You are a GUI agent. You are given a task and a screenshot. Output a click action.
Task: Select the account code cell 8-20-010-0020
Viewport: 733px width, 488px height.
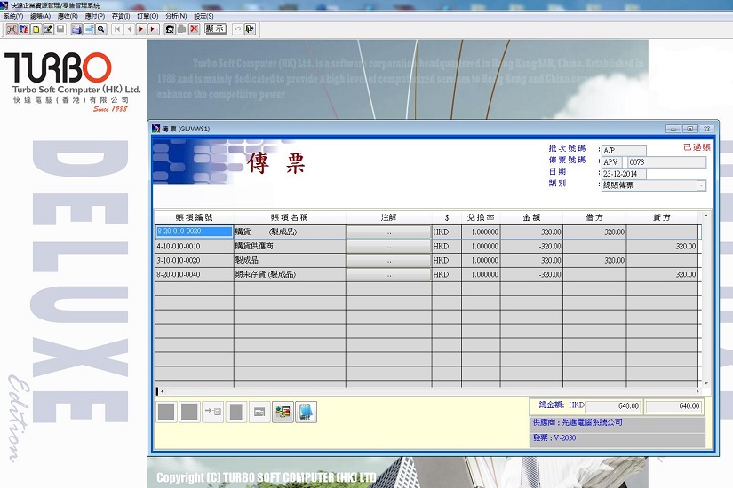tap(195, 232)
